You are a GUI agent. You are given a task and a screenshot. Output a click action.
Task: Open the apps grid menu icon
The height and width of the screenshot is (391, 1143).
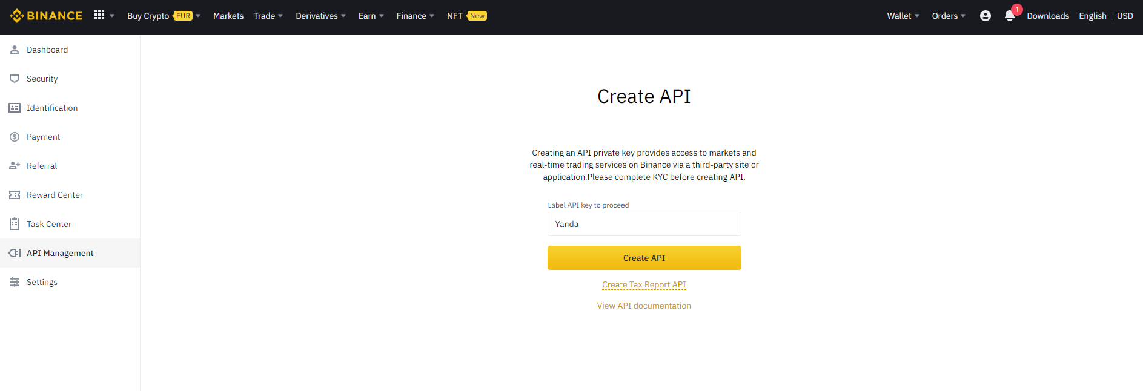(x=99, y=15)
